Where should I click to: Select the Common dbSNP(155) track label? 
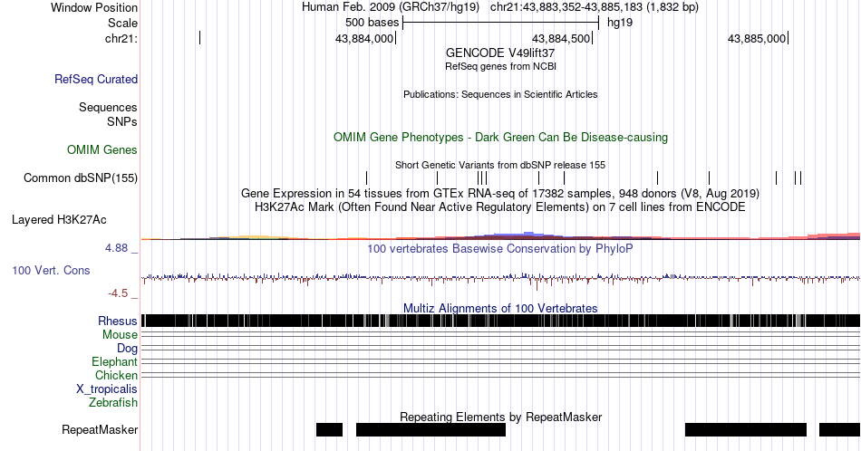[80, 178]
